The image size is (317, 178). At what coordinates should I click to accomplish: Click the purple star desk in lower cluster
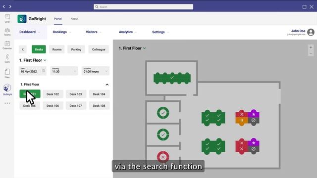pyautogui.click(x=254, y=142)
